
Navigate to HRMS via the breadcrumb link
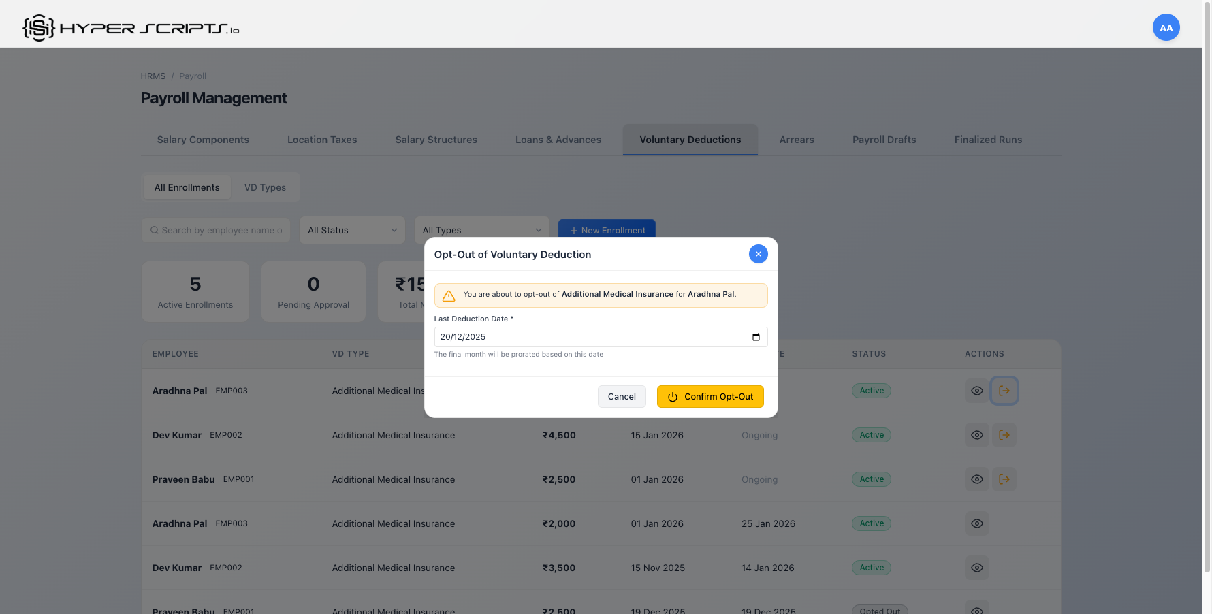(153, 76)
